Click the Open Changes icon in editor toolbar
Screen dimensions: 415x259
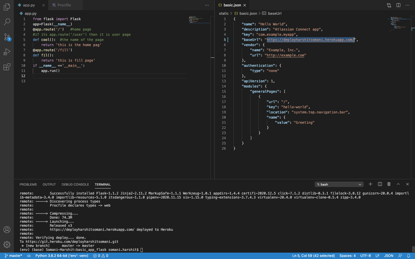(389, 5)
